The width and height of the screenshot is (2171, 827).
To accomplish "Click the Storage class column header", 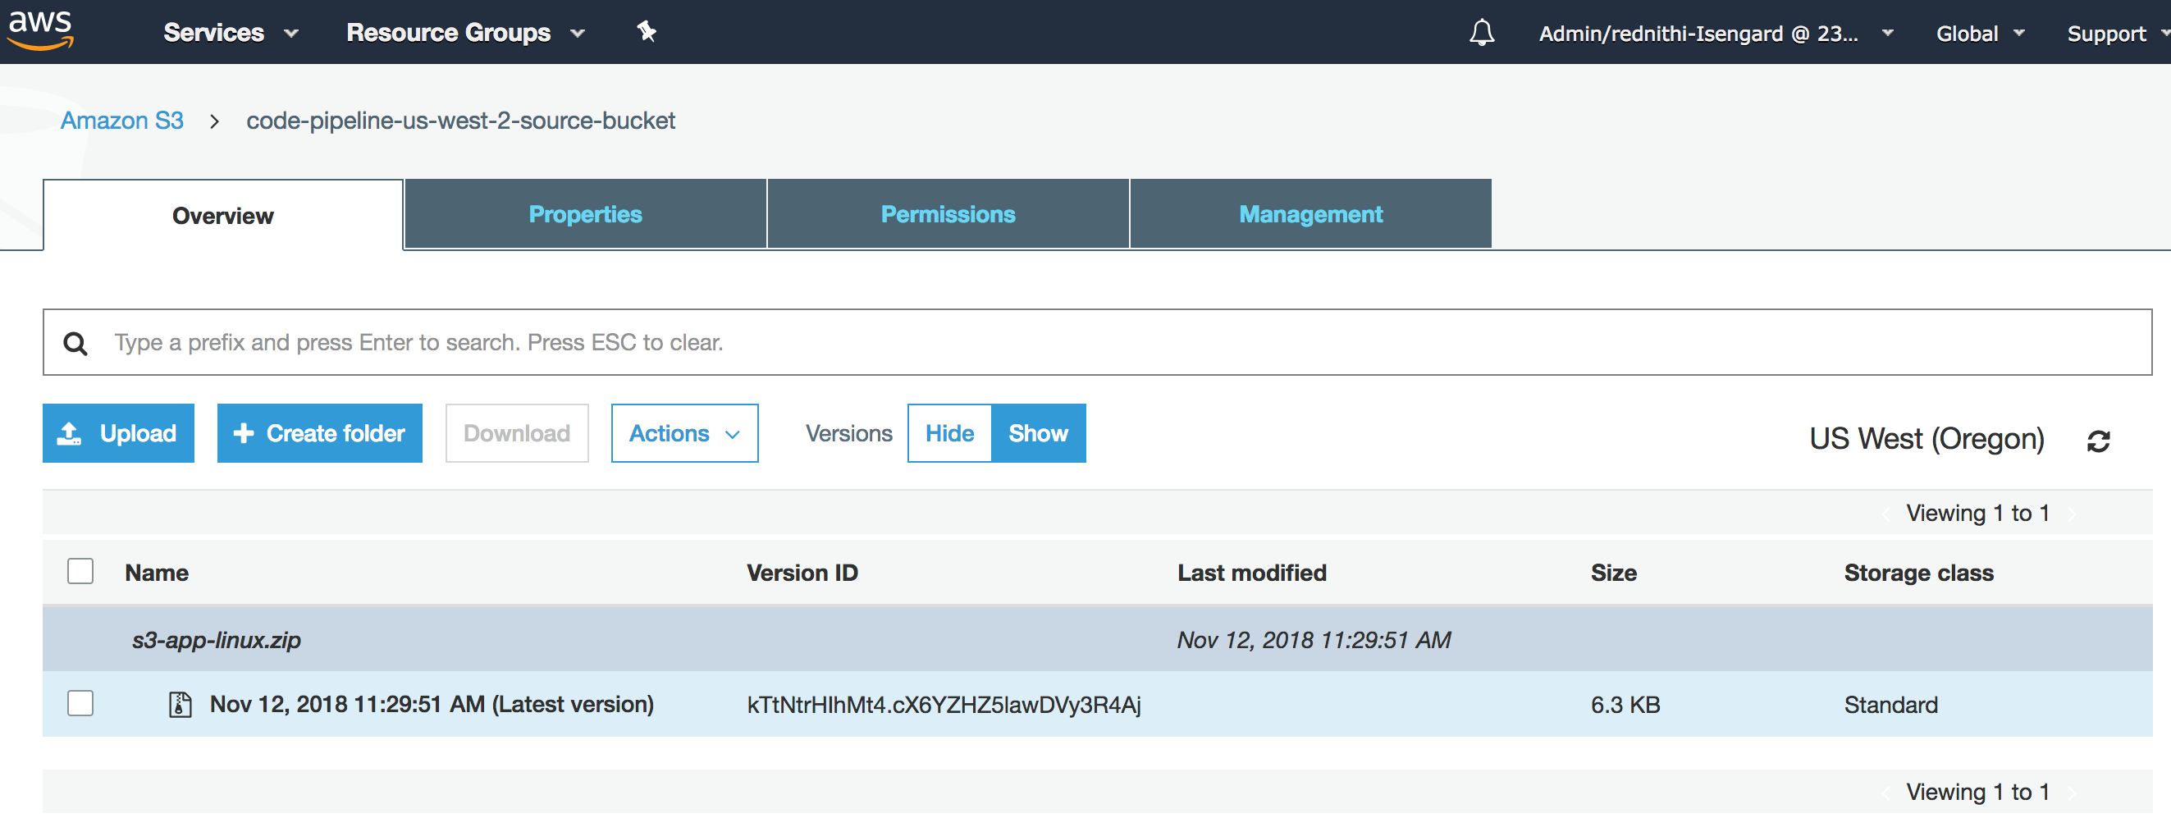I will pyautogui.click(x=1918, y=573).
